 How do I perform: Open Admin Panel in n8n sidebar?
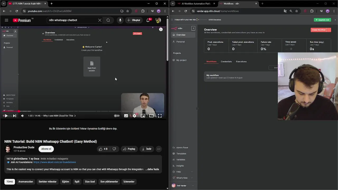coord(183,148)
